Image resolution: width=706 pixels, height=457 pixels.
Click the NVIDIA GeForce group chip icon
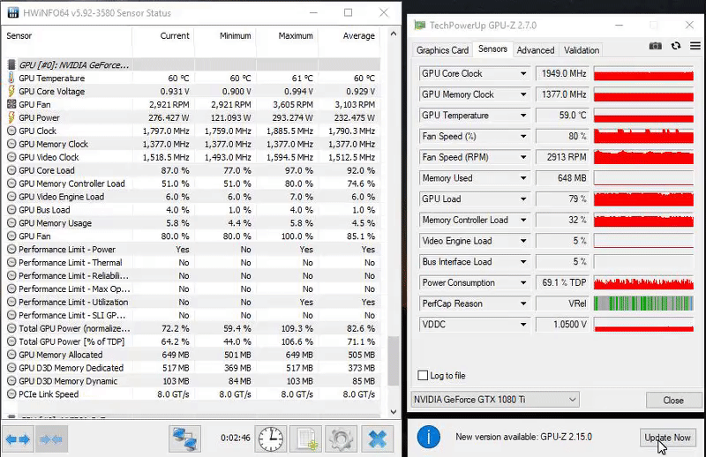[11, 64]
